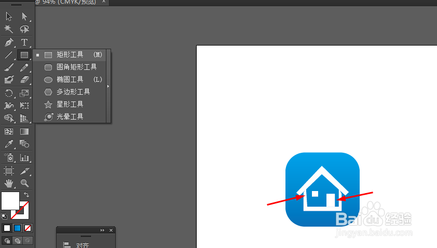Close the document tab at 94% CMYK
This screenshot has height=248, width=437.
(x=104, y=2)
